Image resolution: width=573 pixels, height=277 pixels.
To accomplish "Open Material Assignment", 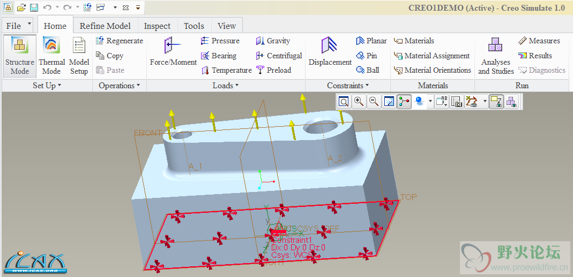I will point(431,56).
